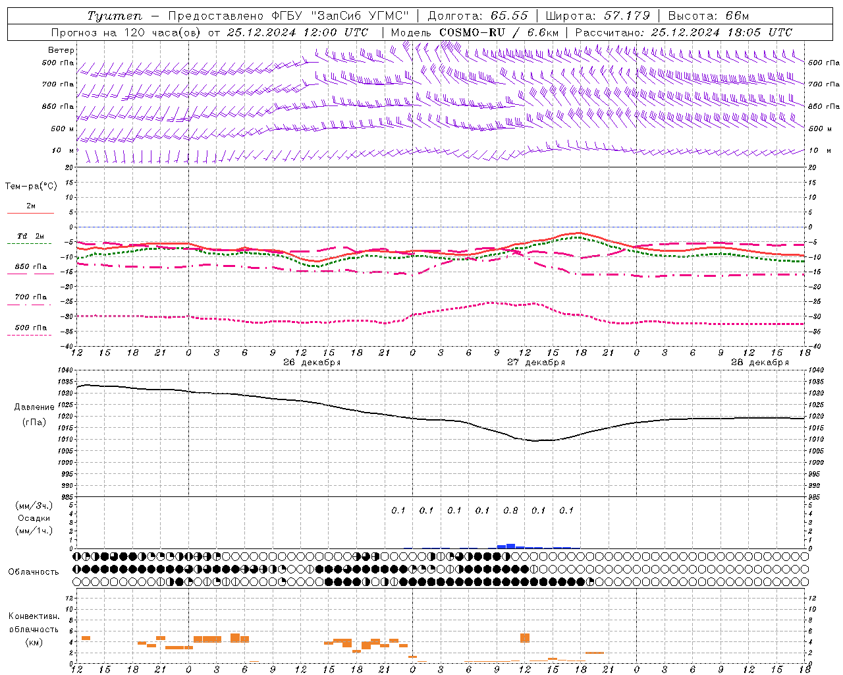Click the Тем-ра(°C) axis label
Screen dimensions: 843x675
(31, 187)
